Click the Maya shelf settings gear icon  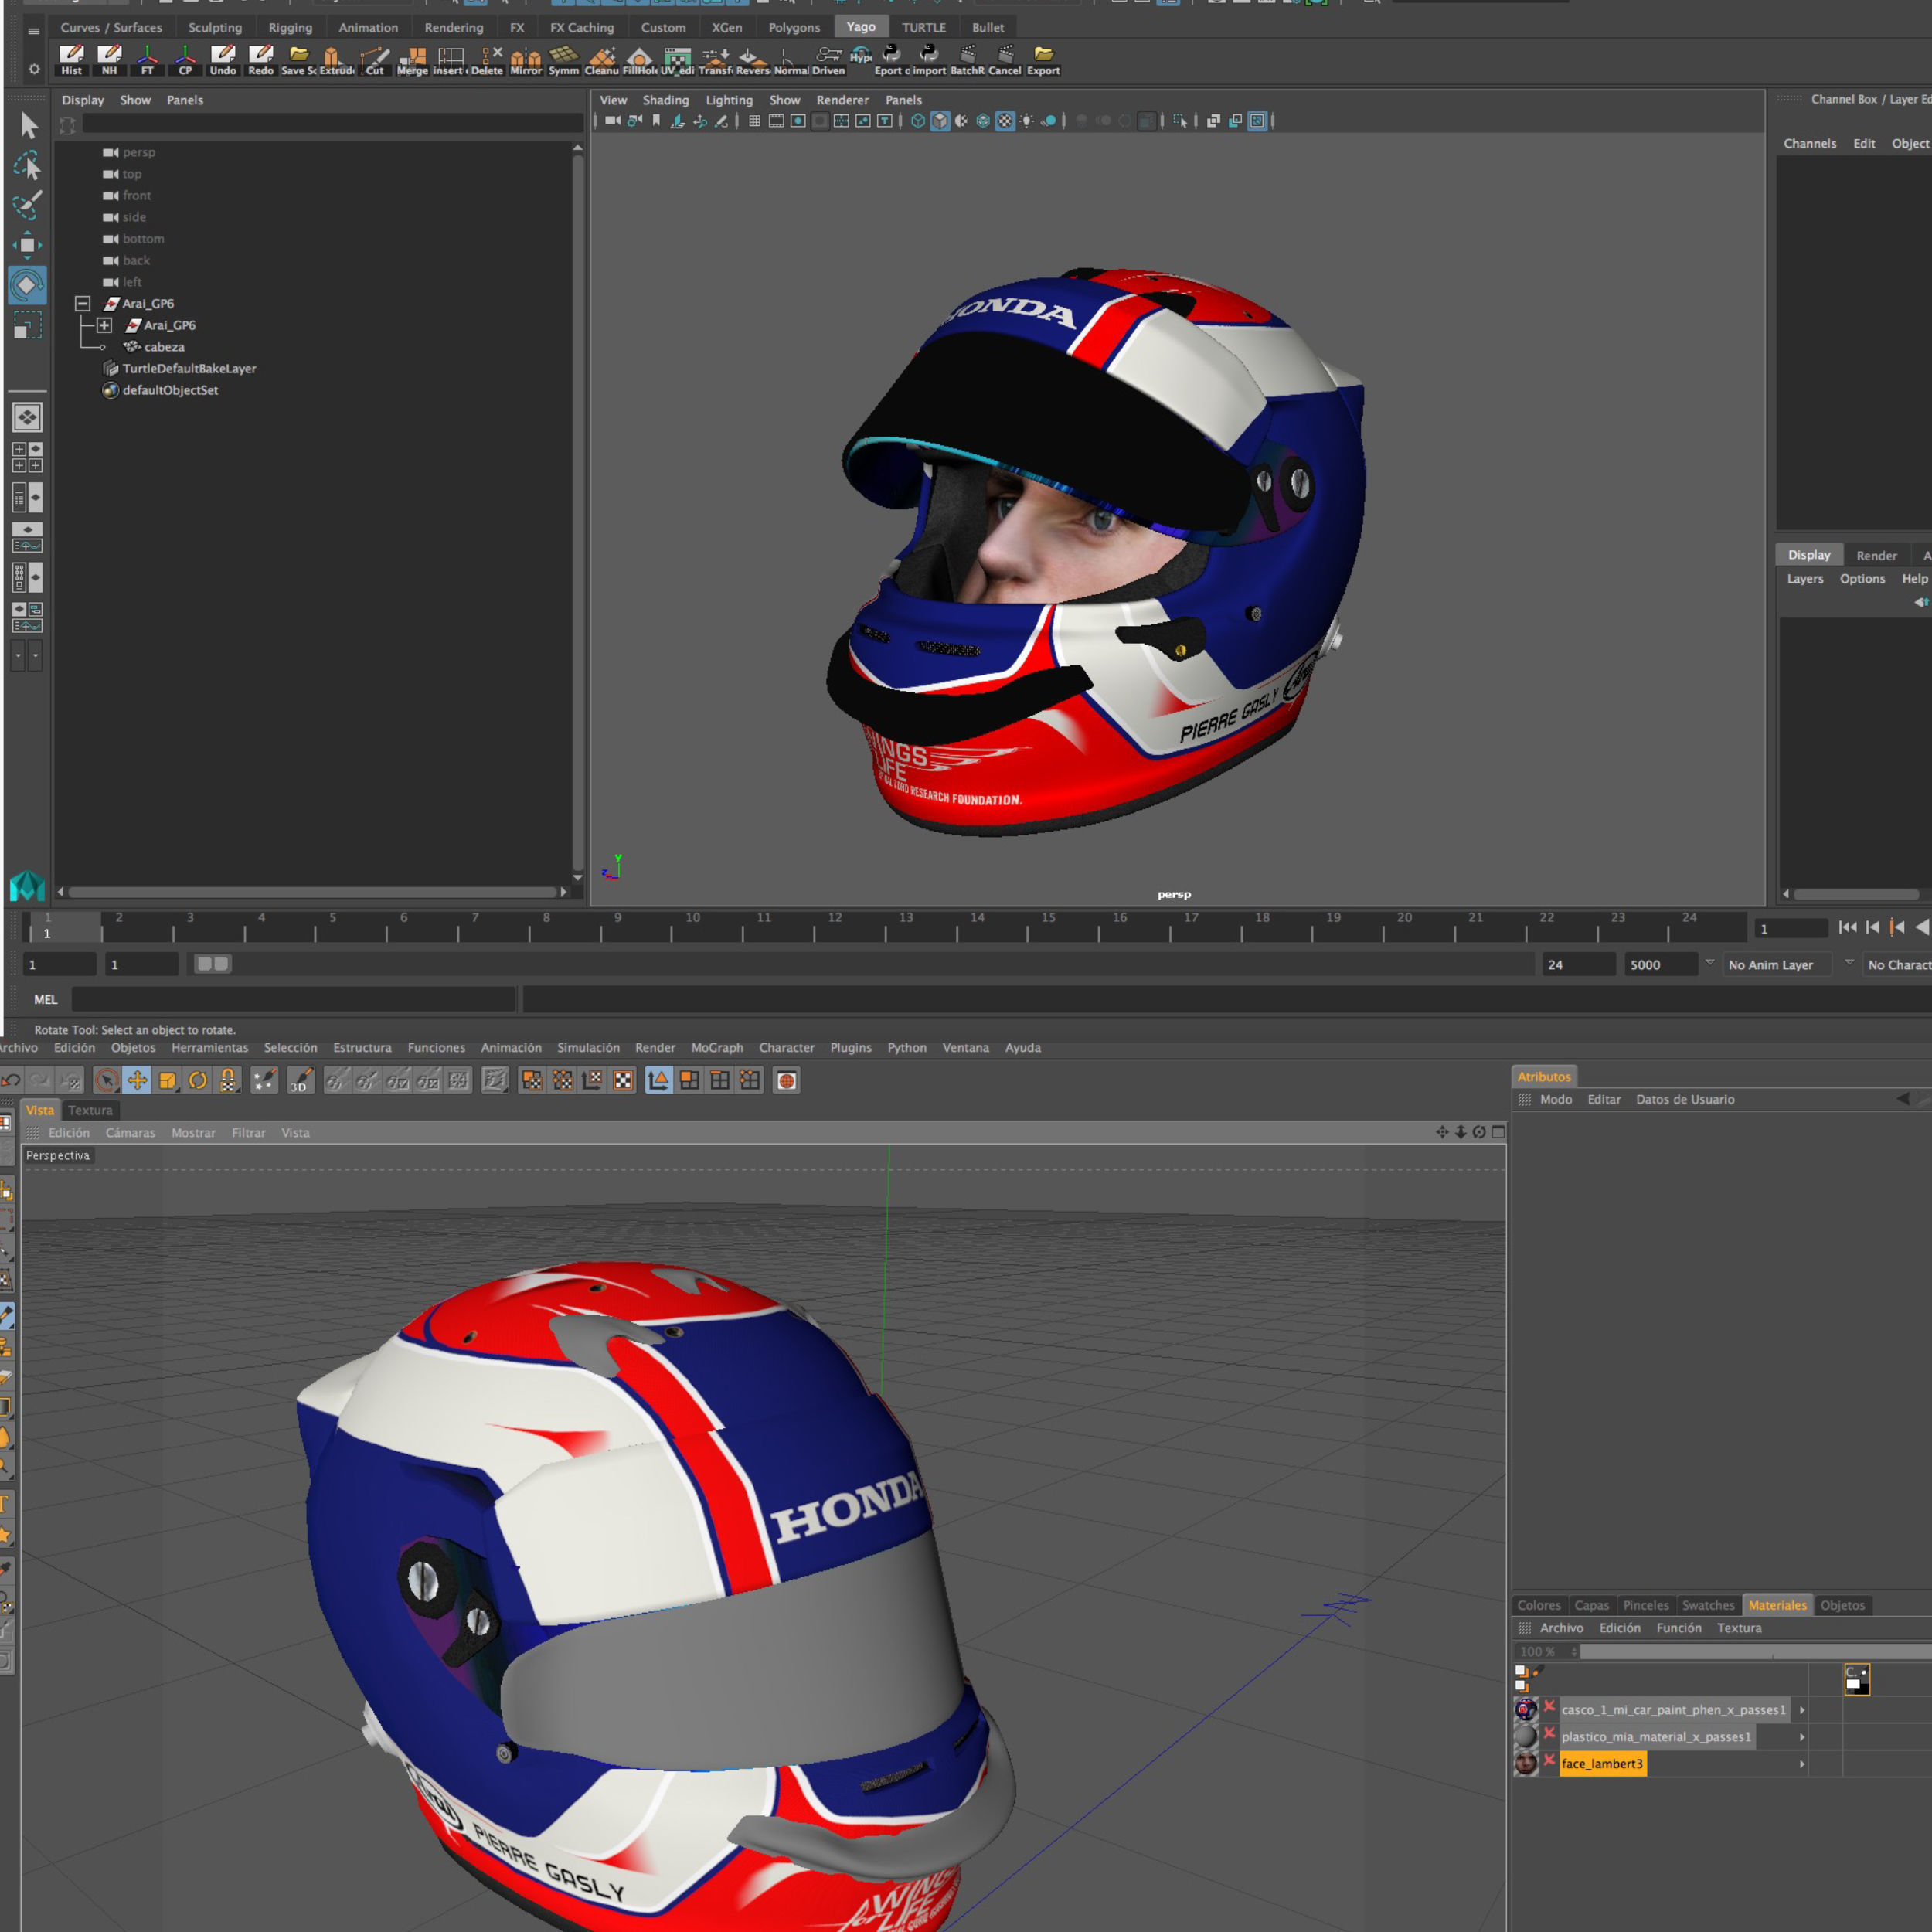coord(34,69)
